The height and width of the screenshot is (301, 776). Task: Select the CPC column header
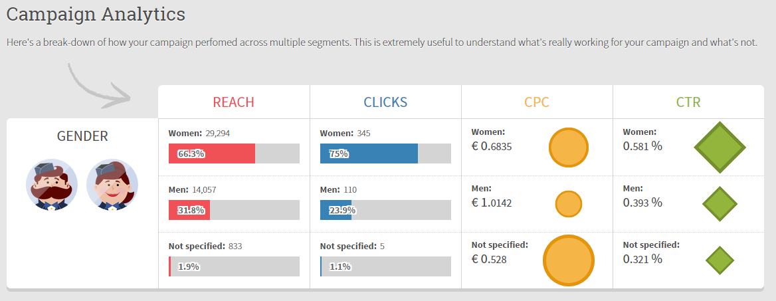(537, 102)
